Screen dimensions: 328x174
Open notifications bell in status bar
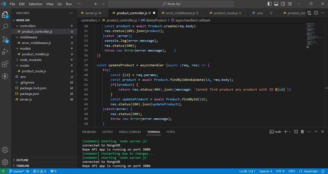point(323,171)
